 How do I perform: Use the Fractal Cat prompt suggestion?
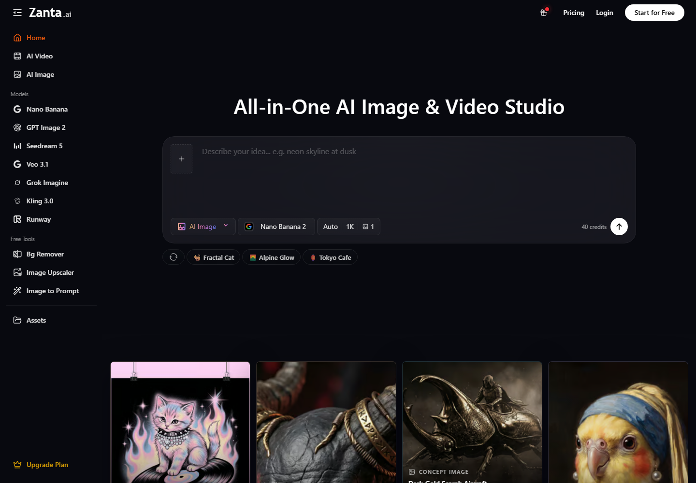214,257
